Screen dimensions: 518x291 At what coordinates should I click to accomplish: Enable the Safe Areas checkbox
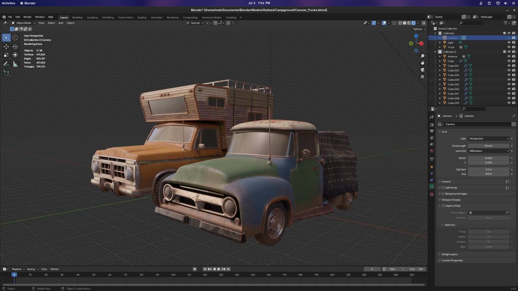443,188
